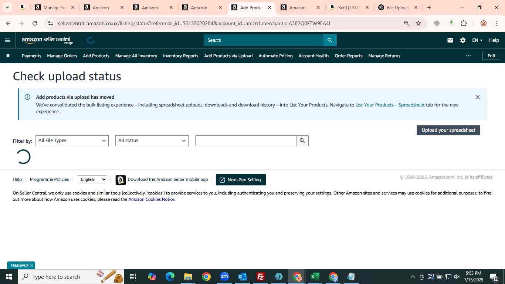Click the Edit navigation button
Screen dimensions: 505x284
pyautogui.click(x=491, y=56)
